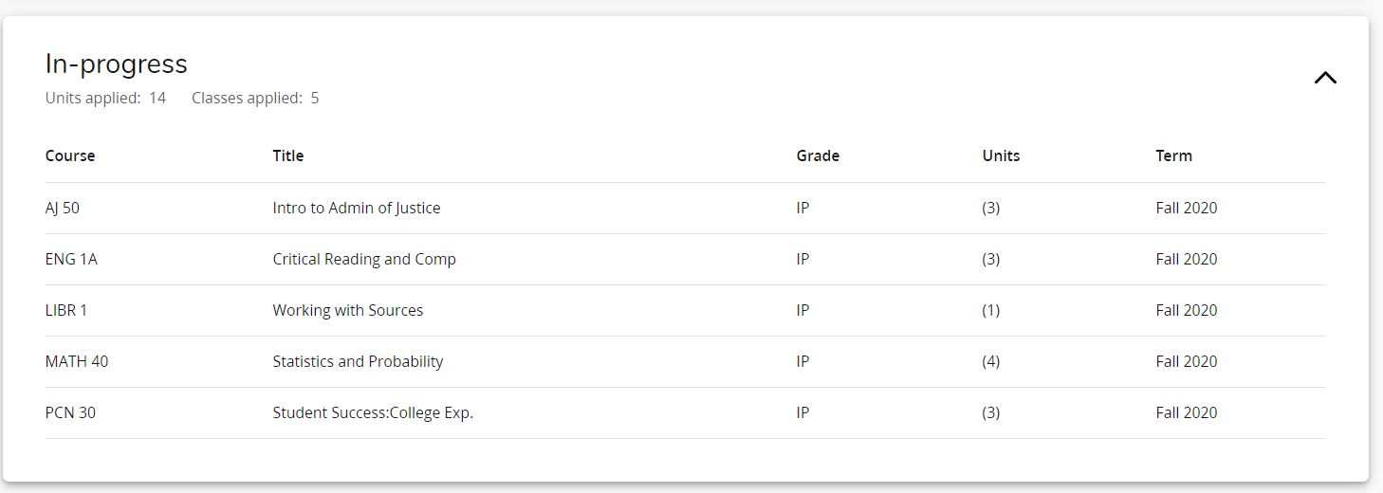Click the In-progress heading
Screen dimensions: 1383x493
(117, 64)
